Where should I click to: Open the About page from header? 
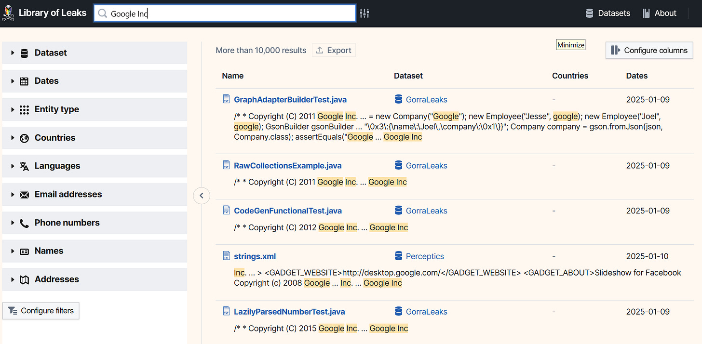659,13
